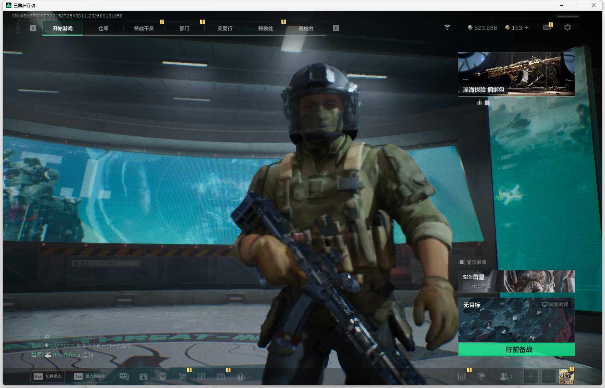605x388 pixels.
Task: Click the green 行前备战 button
Action: [x=517, y=350]
